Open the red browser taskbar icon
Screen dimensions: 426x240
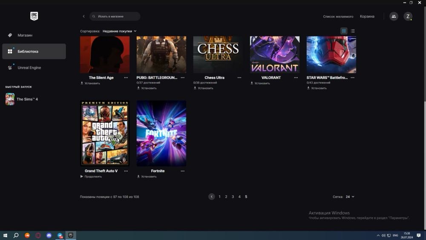pyautogui.click(x=38, y=235)
